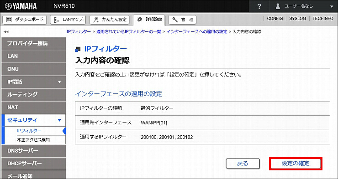338x179 pixels.
Task: Expand the IP電話 sidebar menu
Action: tap(33, 82)
